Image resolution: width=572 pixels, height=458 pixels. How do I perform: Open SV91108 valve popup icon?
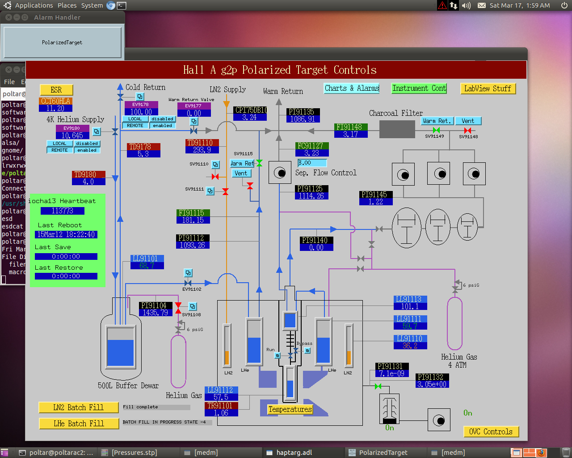pyautogui.click(x=193, y=306)
